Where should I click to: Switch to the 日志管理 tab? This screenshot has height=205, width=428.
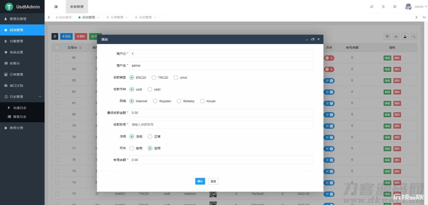click(145, 17)
